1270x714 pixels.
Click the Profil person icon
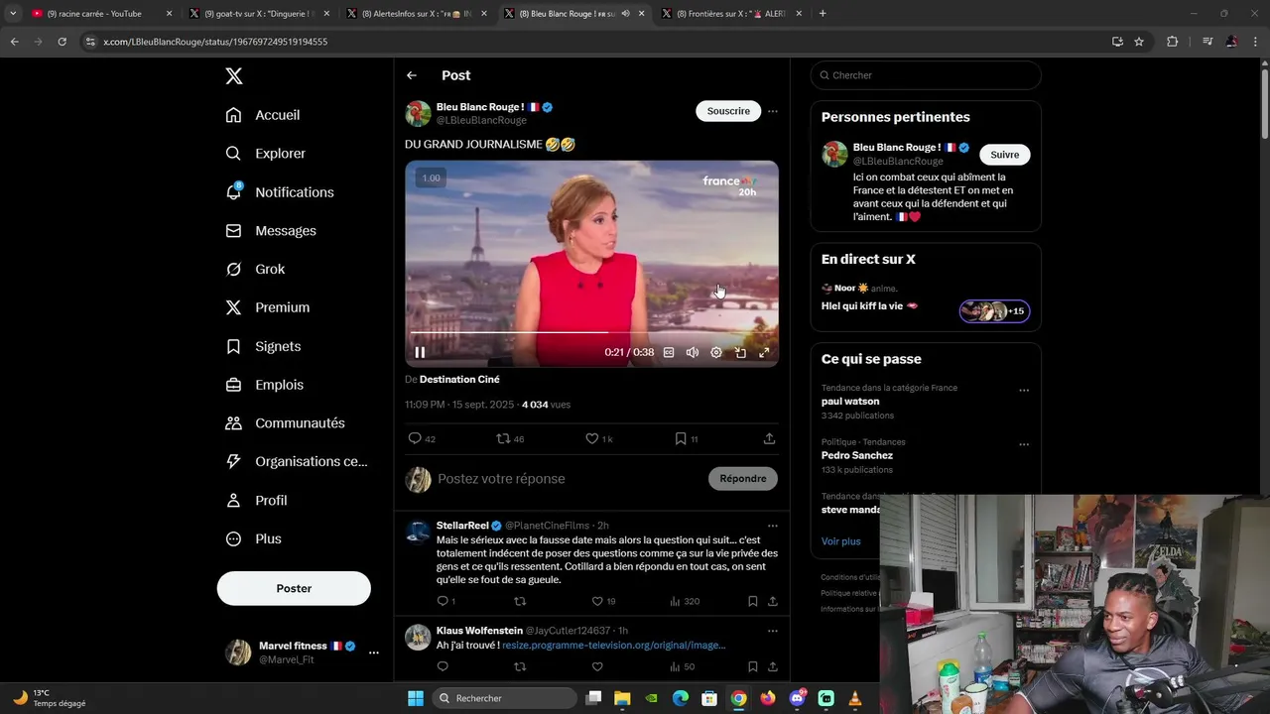click(x=234, y=501)
